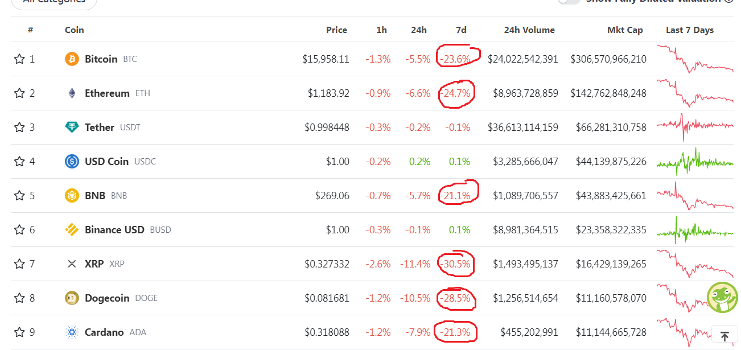The height and width of the screenshot is (350, 741).
Task: Star Cardano as a favorite
Action: click(19, 332)
